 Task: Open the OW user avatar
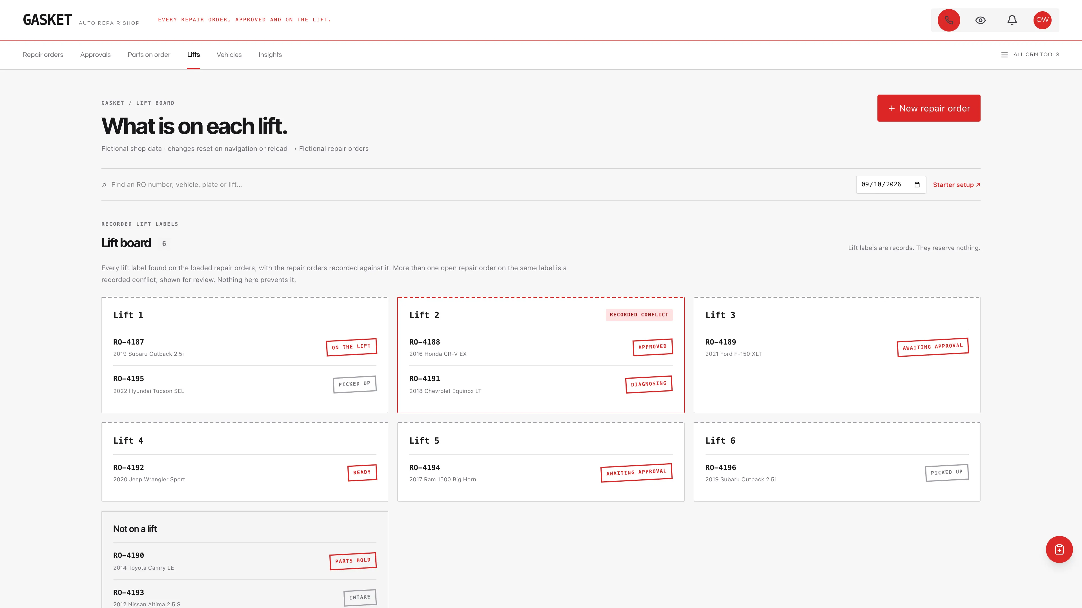tap(1042, 20)
